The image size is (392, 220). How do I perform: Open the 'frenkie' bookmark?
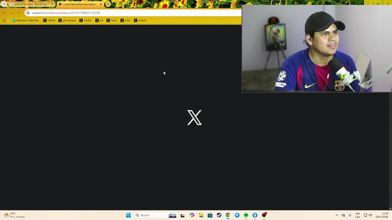tap(85, 20)
